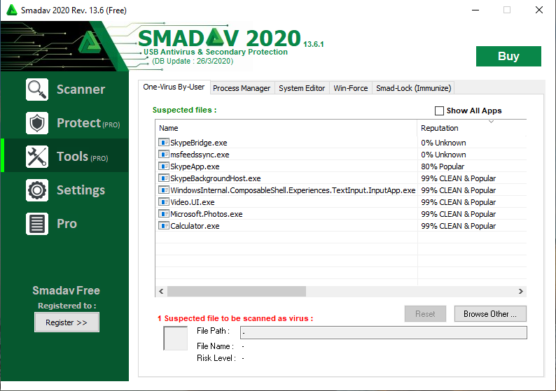The height and width of the screenshot is (391, 556).
Task: Enable the Show All Apps checkbox
Action: click(x=439, y=111)
